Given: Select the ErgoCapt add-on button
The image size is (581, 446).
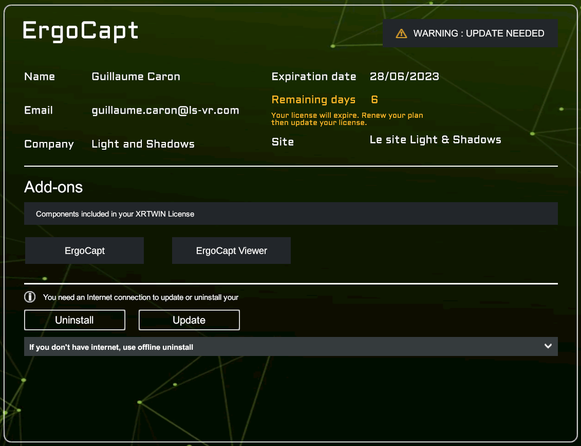Looking at the screenshot, I should click(x=84, y=251).
